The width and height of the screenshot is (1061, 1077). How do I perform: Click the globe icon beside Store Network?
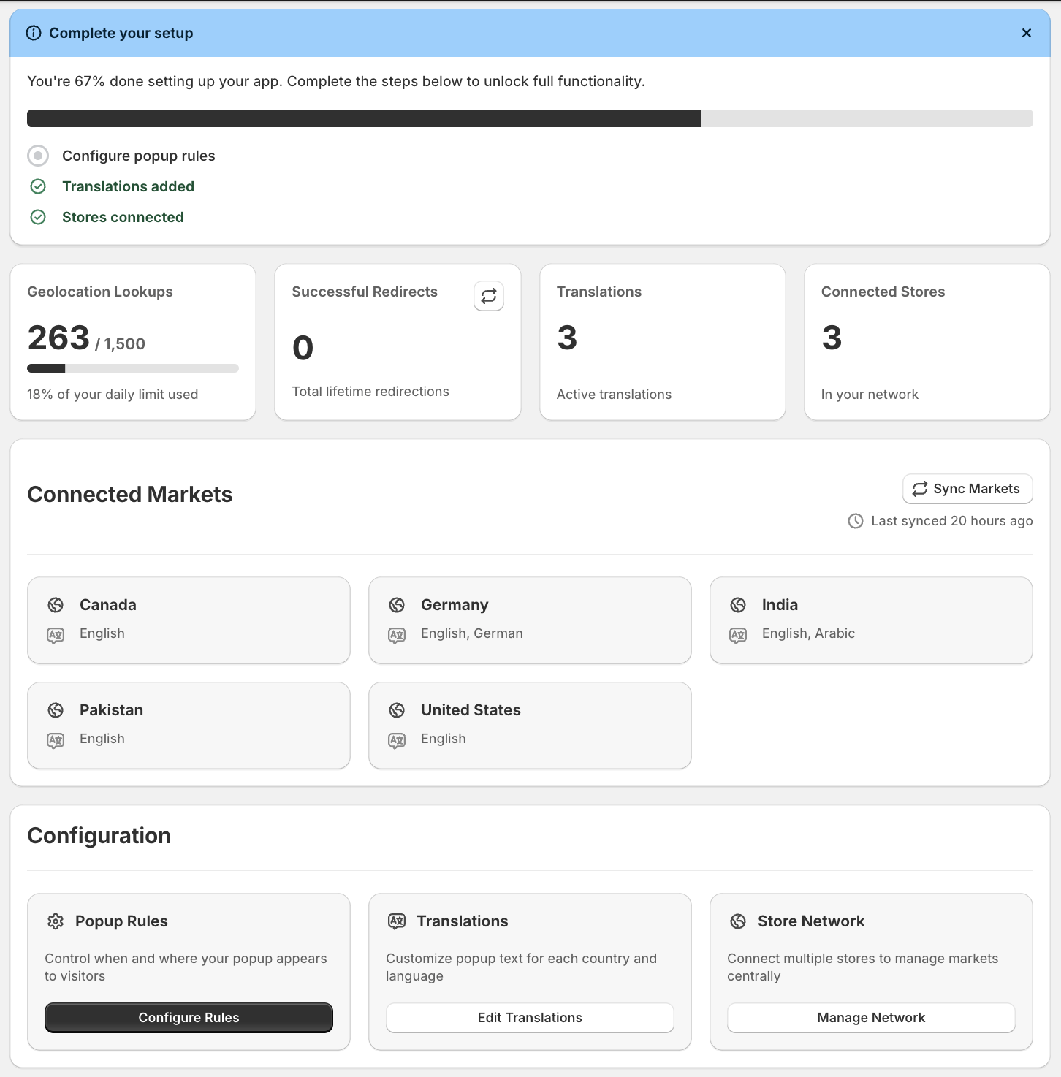click(x=737, y=921)
